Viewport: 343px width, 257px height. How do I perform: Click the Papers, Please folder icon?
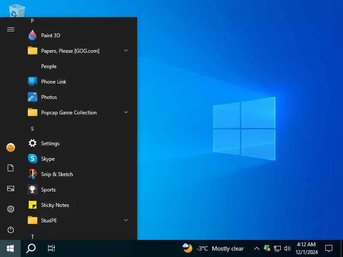click(33, 51)
